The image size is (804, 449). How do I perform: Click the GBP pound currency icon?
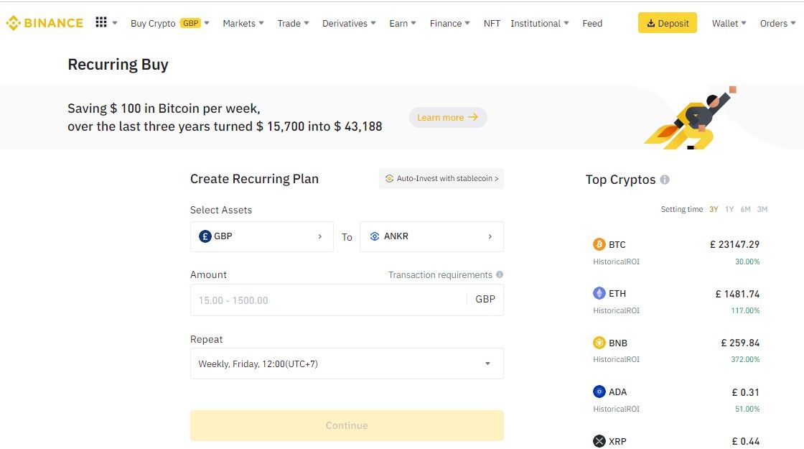[205, 236]
